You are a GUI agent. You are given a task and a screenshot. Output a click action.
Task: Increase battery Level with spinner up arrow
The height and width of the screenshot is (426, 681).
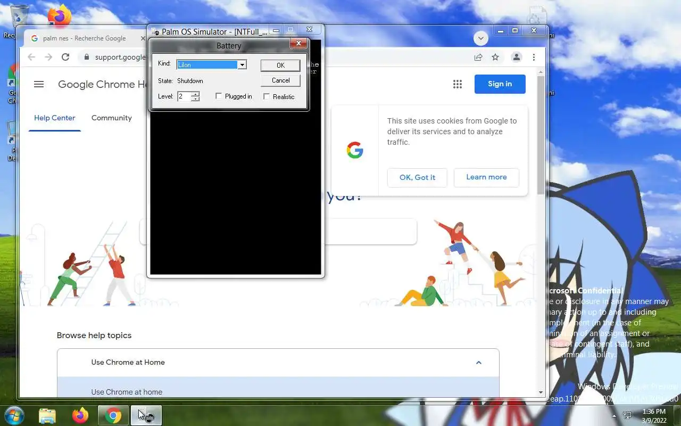pos(195,94)
